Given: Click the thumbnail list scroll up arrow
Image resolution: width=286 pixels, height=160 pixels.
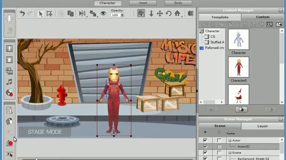Looking at the screenshot, I should click(282, 31).
